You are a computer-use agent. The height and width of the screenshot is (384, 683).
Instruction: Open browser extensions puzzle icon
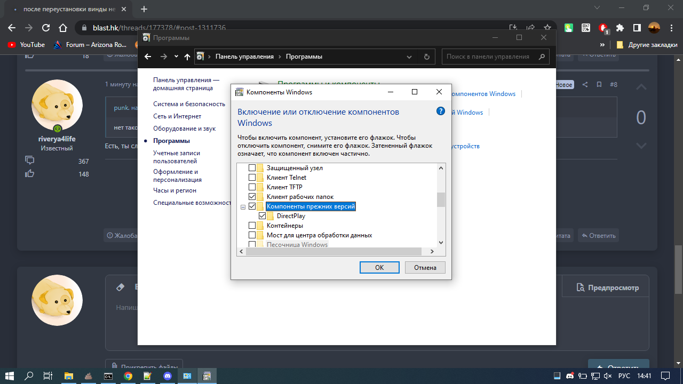620,28
